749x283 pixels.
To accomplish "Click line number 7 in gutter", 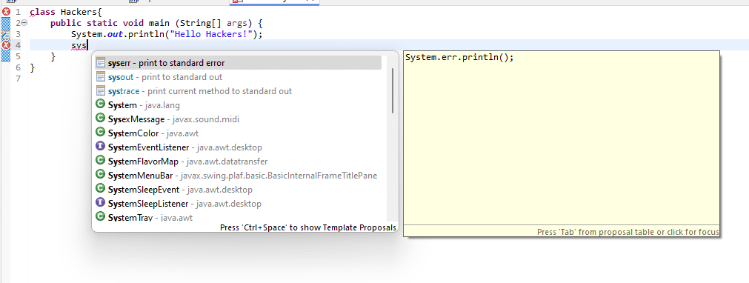I will pyautogui.click(x=19, y=79).
